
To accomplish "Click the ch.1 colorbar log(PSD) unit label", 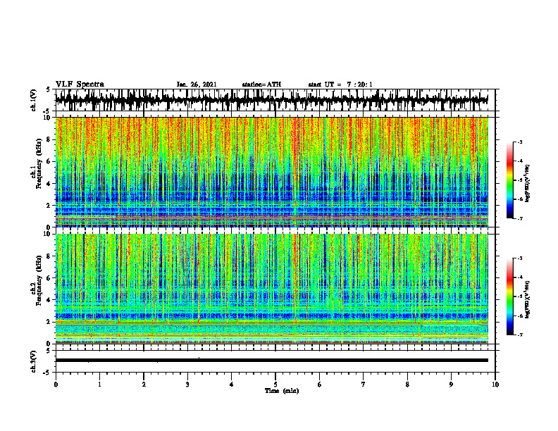I will coord(528,184).
